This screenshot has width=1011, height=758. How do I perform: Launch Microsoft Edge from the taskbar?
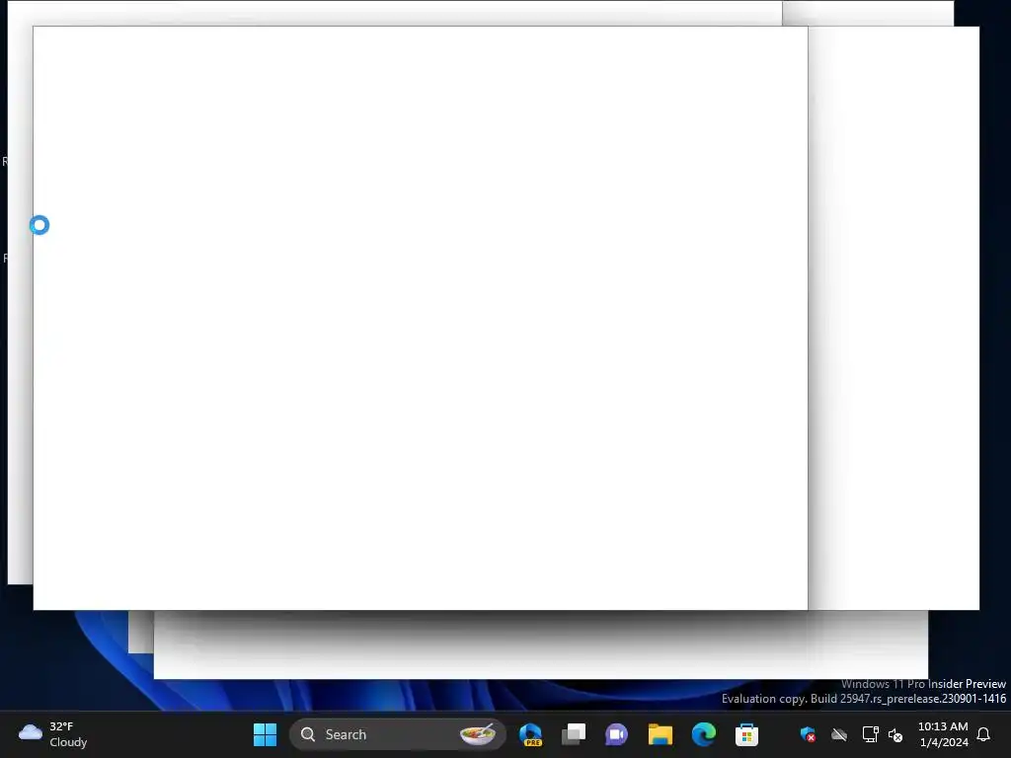703,734
